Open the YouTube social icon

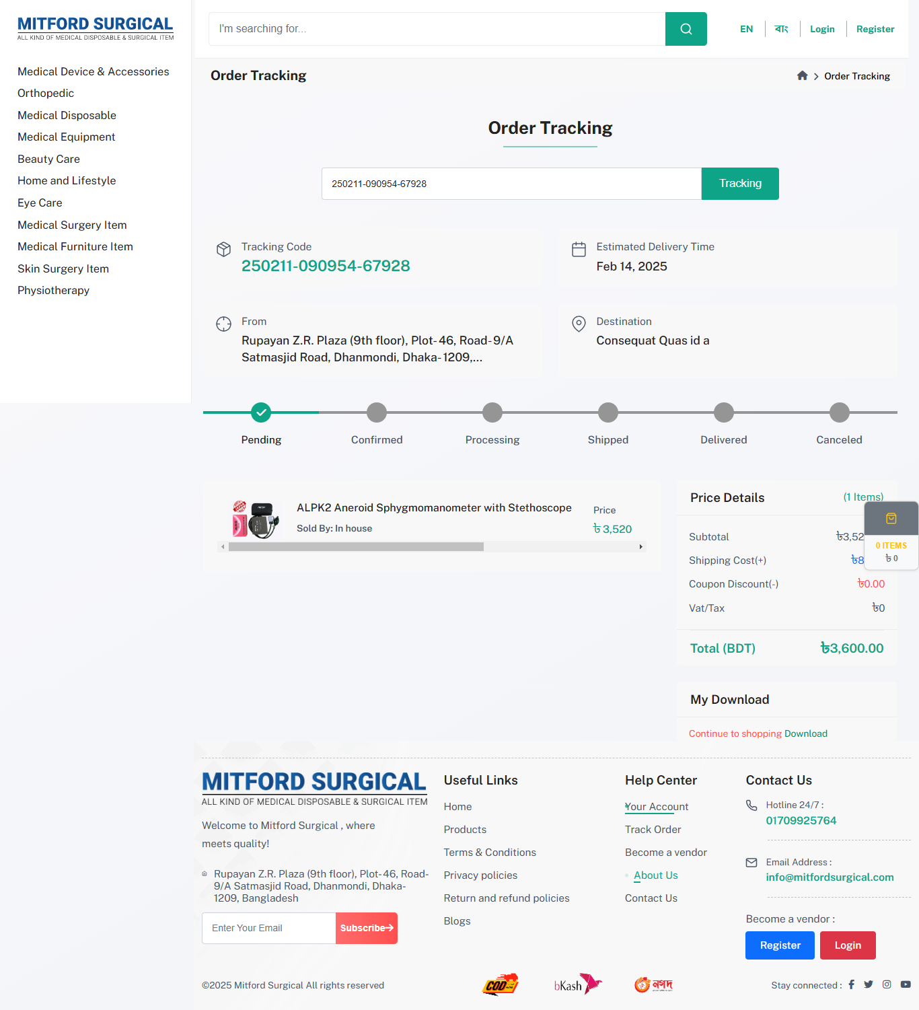click(x=906, y=984)
